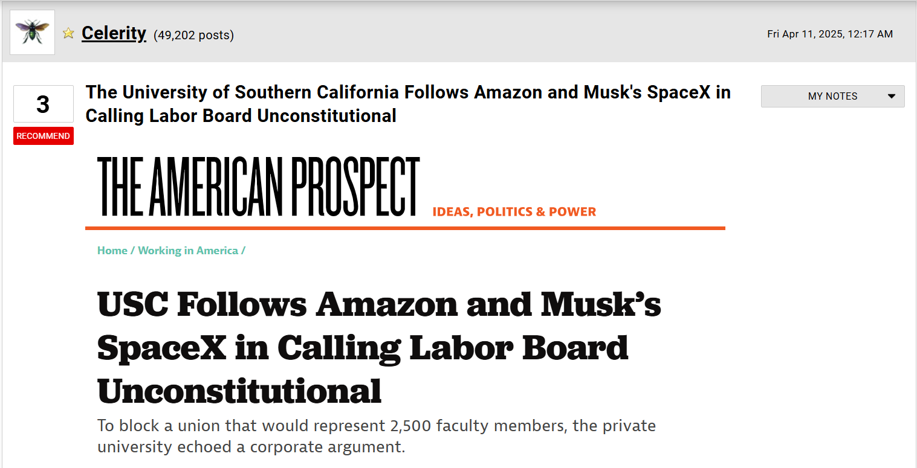Screen dimensions: 917x468
Task: Click the red RECOMMEND badge icon
Action: click(43, 135)
